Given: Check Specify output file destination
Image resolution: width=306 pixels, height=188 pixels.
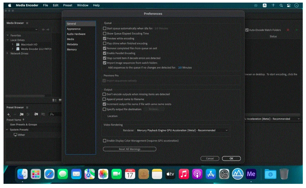Looking at the screenshot, I should coord(104,109).
